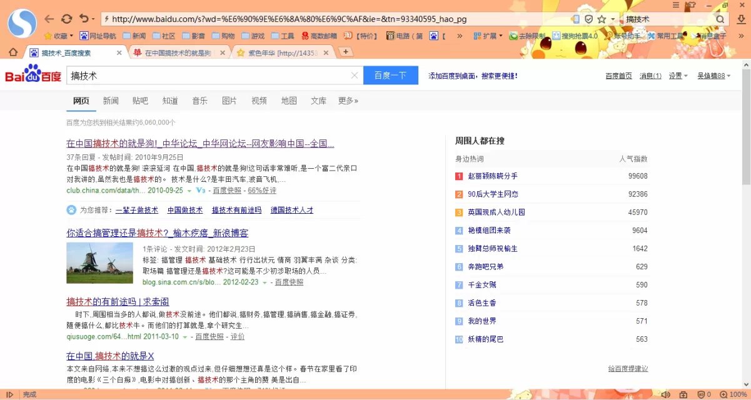The image size is (751, 400).
Task: Click the V3 credibility badge on first result
Action: click(x=201, y=191)
